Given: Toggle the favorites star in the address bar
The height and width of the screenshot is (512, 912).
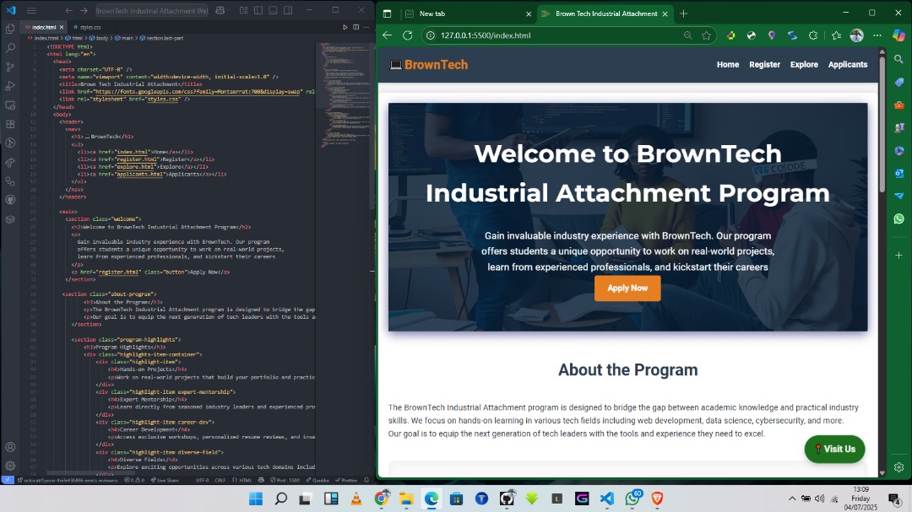Looking at the screenshot, I should tap(704, 36).
